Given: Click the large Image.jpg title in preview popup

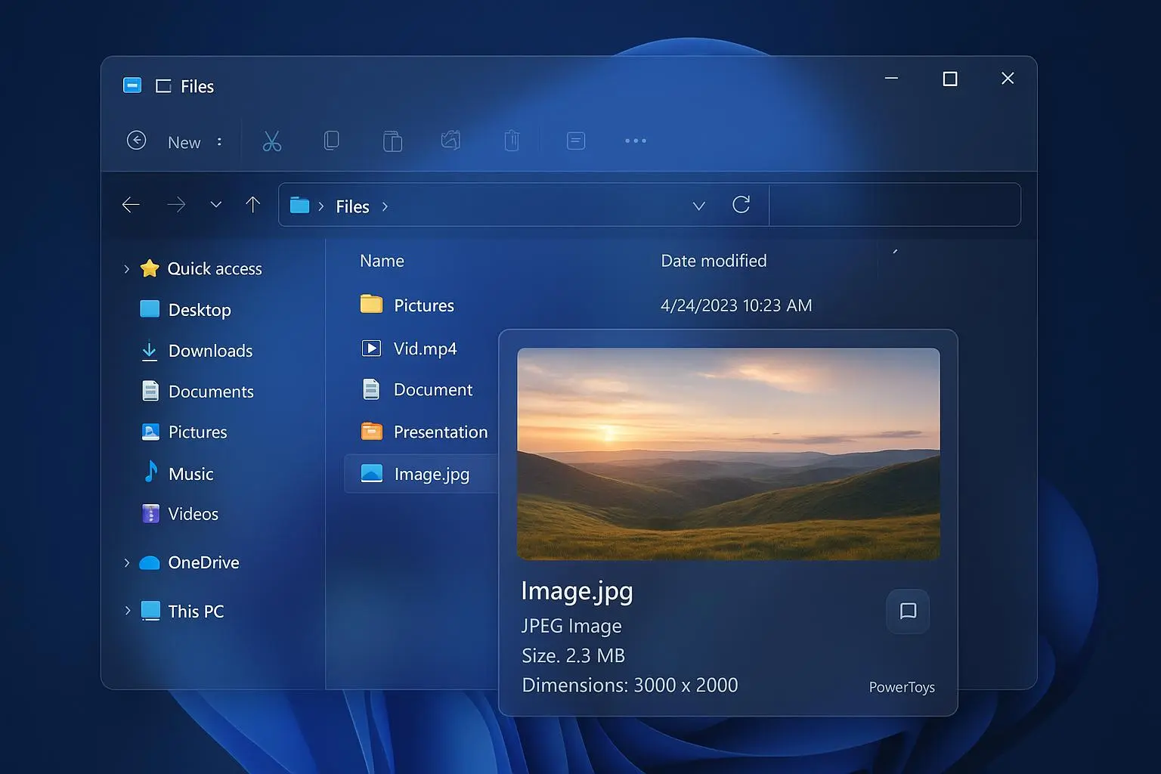Looking at the screenshot, I should pos(577,591).
